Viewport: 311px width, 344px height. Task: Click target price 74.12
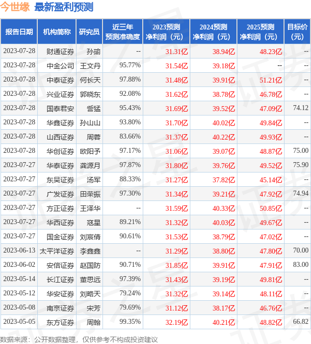click(301, 108)
